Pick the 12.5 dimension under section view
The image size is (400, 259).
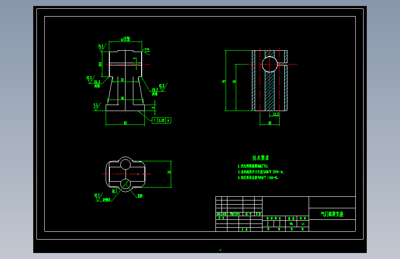click(276, 114)
